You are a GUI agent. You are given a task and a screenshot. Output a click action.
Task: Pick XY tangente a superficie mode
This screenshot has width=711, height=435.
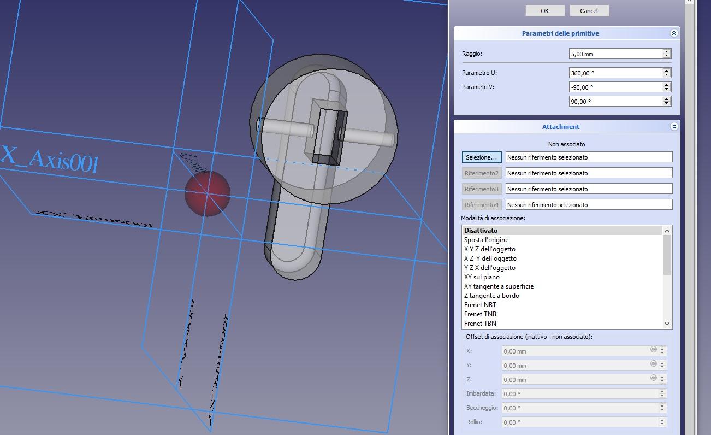tap(499, 286)
